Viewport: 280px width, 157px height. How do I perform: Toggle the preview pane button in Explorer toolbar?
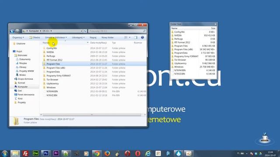click(x=136, y=38)
